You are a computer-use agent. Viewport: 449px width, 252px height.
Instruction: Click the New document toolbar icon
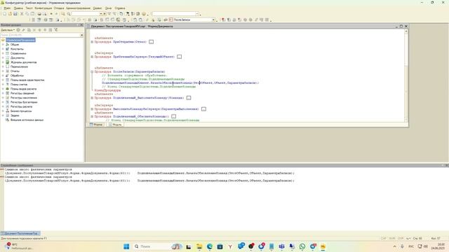tap(4, 14)
